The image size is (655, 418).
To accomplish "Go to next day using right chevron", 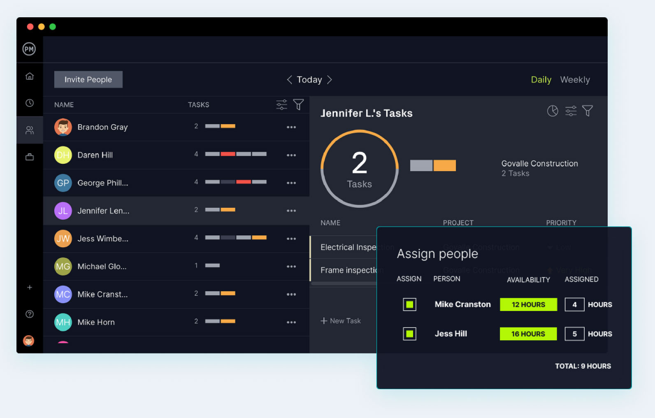I will pyautogui.click(x=330, y=79).
